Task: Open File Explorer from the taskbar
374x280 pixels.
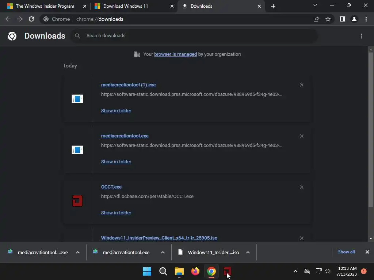Action: pos(179,271)
